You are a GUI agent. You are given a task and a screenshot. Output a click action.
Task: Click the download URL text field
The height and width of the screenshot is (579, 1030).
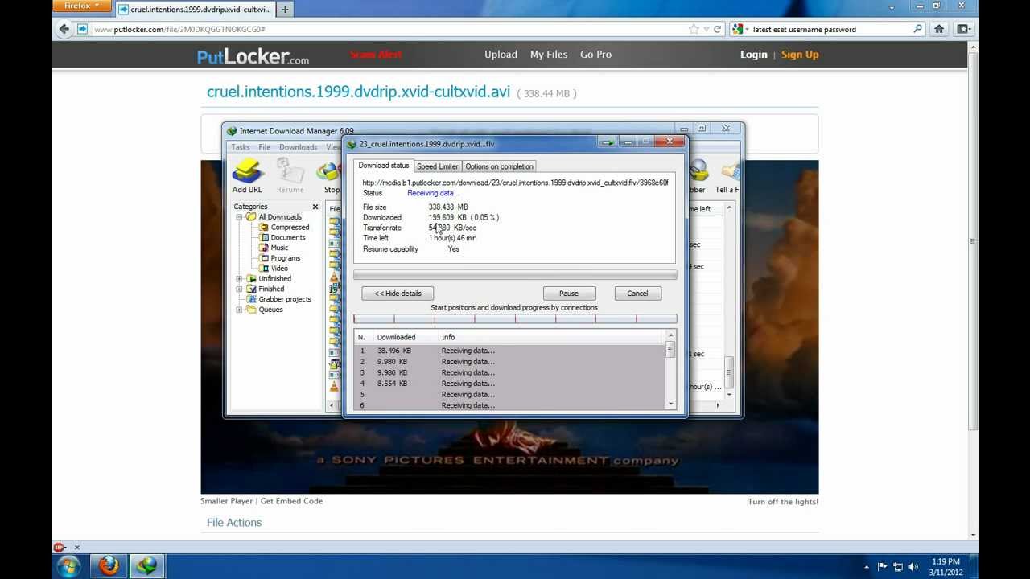coord(515,183)
